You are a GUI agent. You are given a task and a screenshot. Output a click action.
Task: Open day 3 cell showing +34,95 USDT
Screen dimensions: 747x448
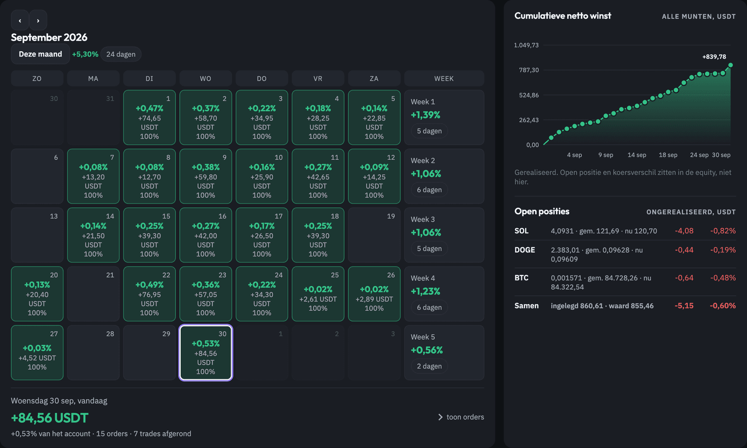[262, 118]
